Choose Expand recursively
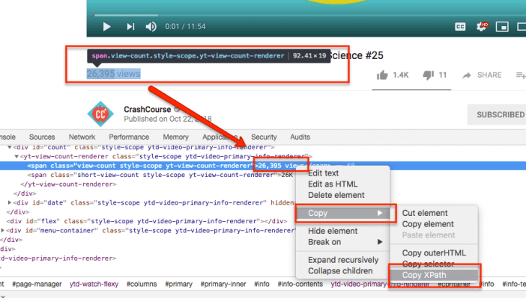Image resolution: width=526 pixels, height=298 pixels. tap(343, 260)
